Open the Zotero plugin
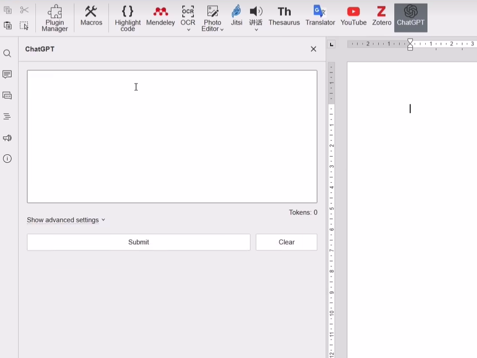This screenshot has width=477, height=358. (x=382, y=16)
